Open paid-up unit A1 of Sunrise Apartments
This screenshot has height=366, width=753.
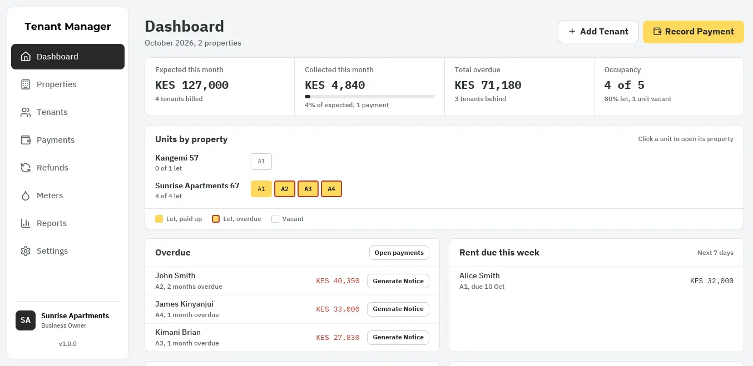point(261,189)
